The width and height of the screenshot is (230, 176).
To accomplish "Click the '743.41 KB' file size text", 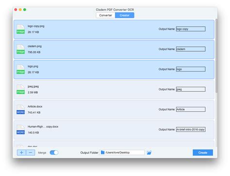I will coord(34,113).
